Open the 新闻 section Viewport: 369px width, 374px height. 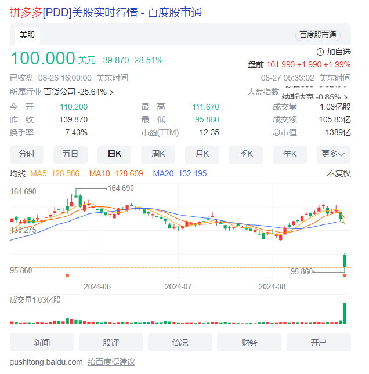(x=42, y=343)
